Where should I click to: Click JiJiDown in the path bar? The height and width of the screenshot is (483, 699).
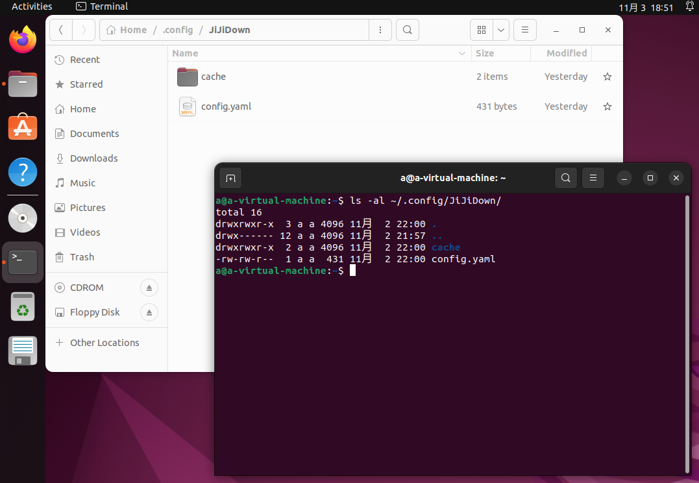pos(230,30)
